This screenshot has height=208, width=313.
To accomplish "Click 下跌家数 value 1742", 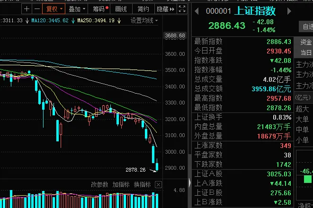I will point(284,165).
